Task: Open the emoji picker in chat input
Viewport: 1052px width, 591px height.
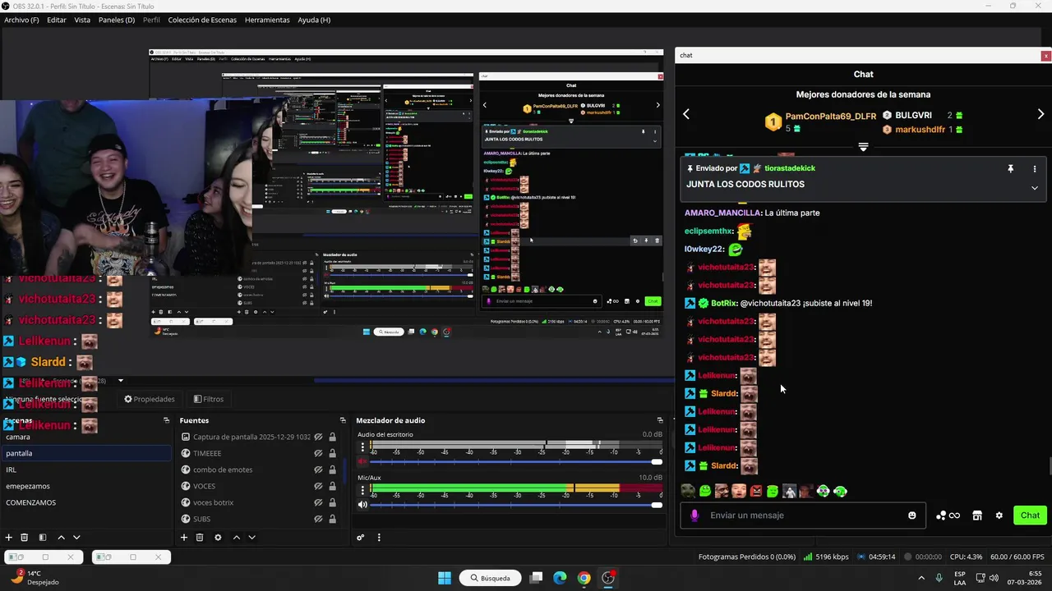Action: pos(912,515)
